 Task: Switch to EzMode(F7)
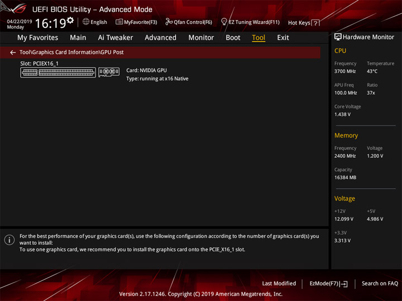324,283
